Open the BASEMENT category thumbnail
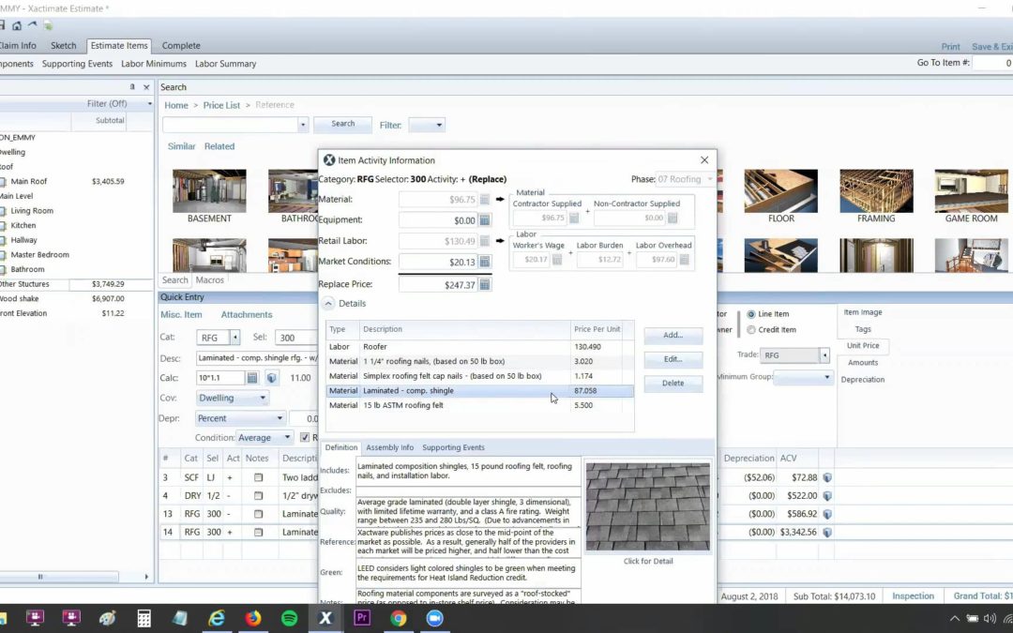The width and height of the screenshot is (1013, 633). [209, 191]
